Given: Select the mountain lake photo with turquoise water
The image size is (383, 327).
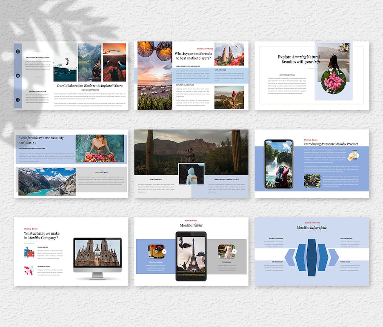Looking at the screenshot, I should (47, 181).
